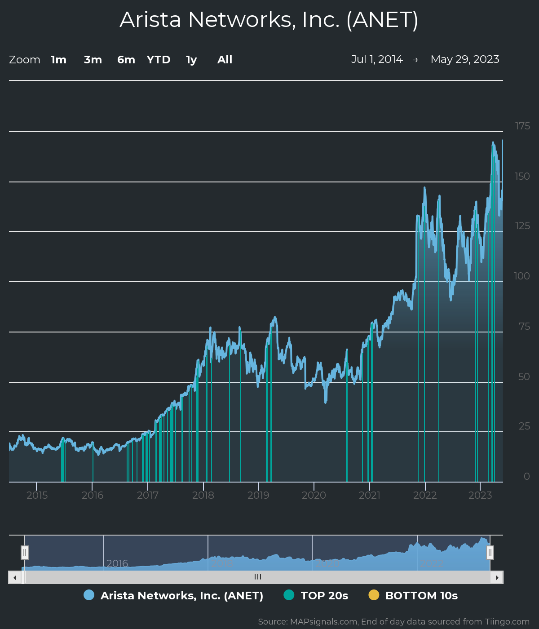Click the 100 y-axis value
This screenshot has height=629, width=539.
[x=522, y=276]
